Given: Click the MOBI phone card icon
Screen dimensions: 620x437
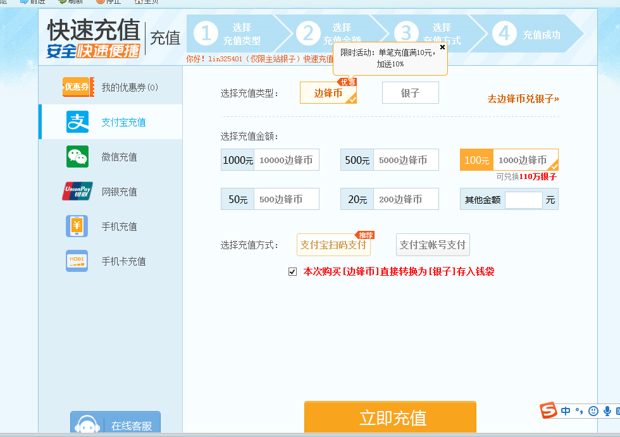Looking at the screenshot, I should [77, 261].
